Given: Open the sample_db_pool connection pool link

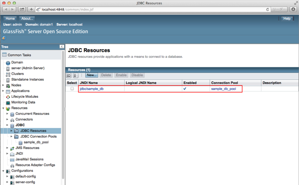Looking at the screenshot, I should [224, 89].
